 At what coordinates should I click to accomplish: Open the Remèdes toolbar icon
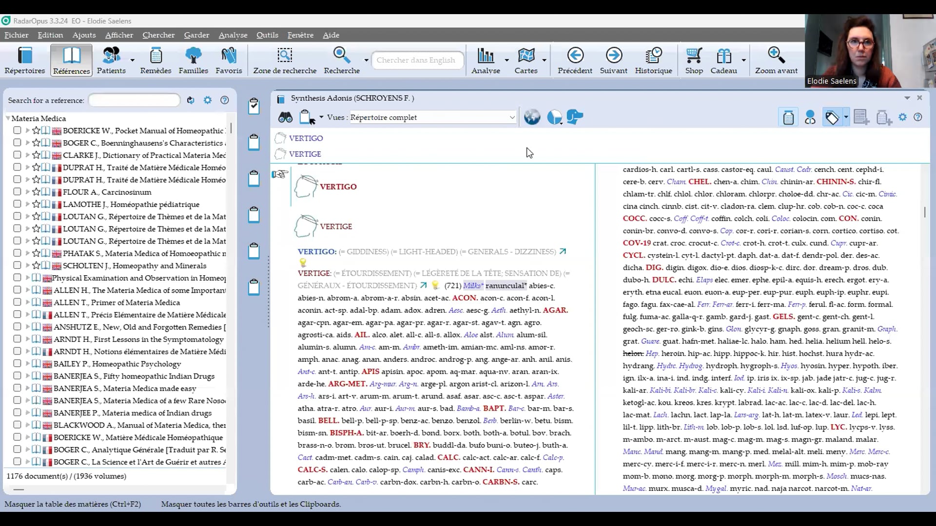coord(156,60)
